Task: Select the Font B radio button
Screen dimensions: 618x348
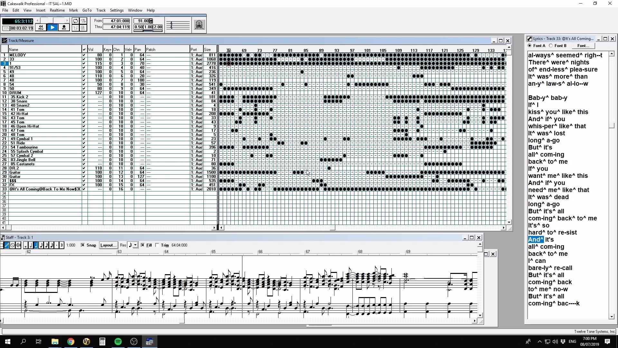Action: (x=551, y=46)
